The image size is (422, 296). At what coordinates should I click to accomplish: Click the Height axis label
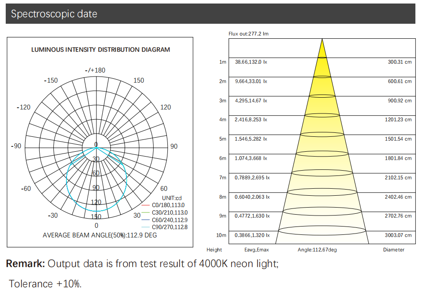214,250
